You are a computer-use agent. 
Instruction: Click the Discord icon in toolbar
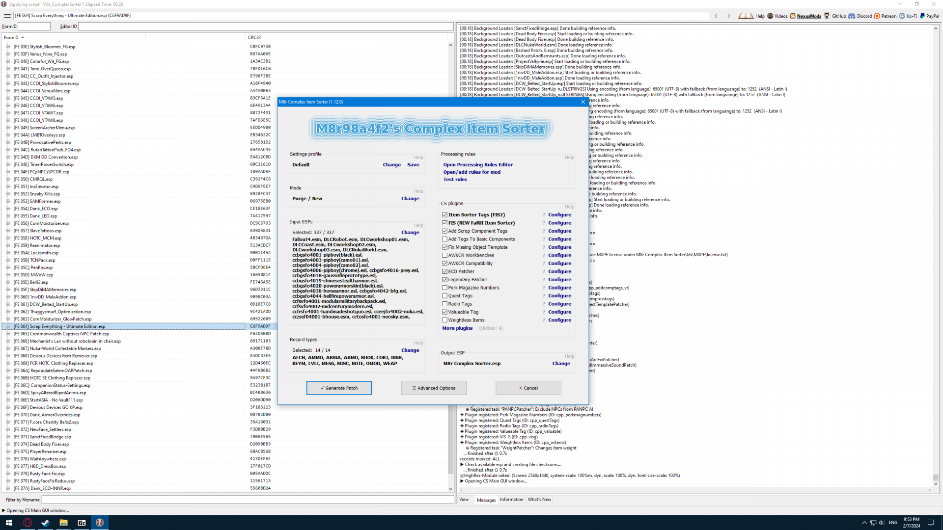pyautogui.click(x=852, y=16)
